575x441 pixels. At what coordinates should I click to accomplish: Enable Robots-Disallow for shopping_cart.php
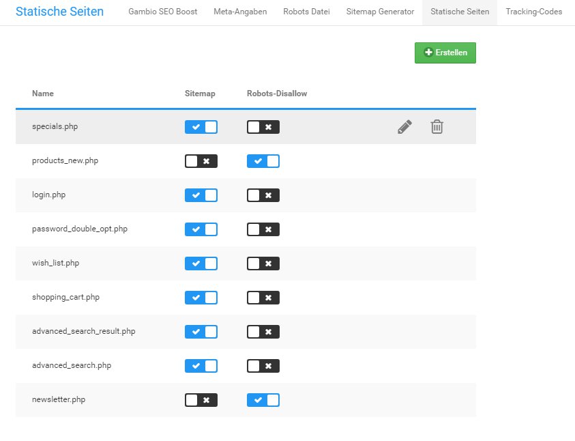[x=263, y=298]
